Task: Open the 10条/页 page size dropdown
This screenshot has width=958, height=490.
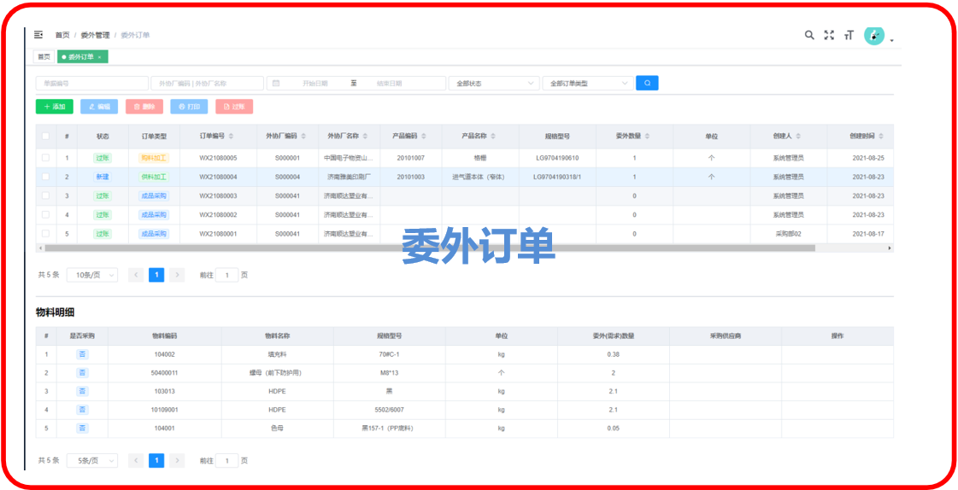Action: 91,275
